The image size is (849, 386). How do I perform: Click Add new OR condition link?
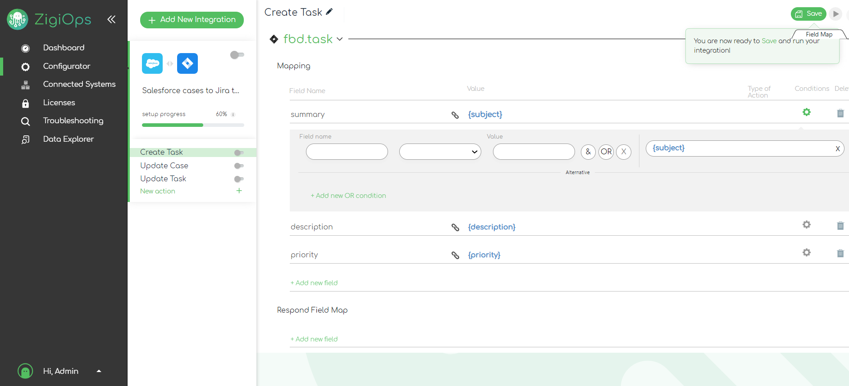348,196
